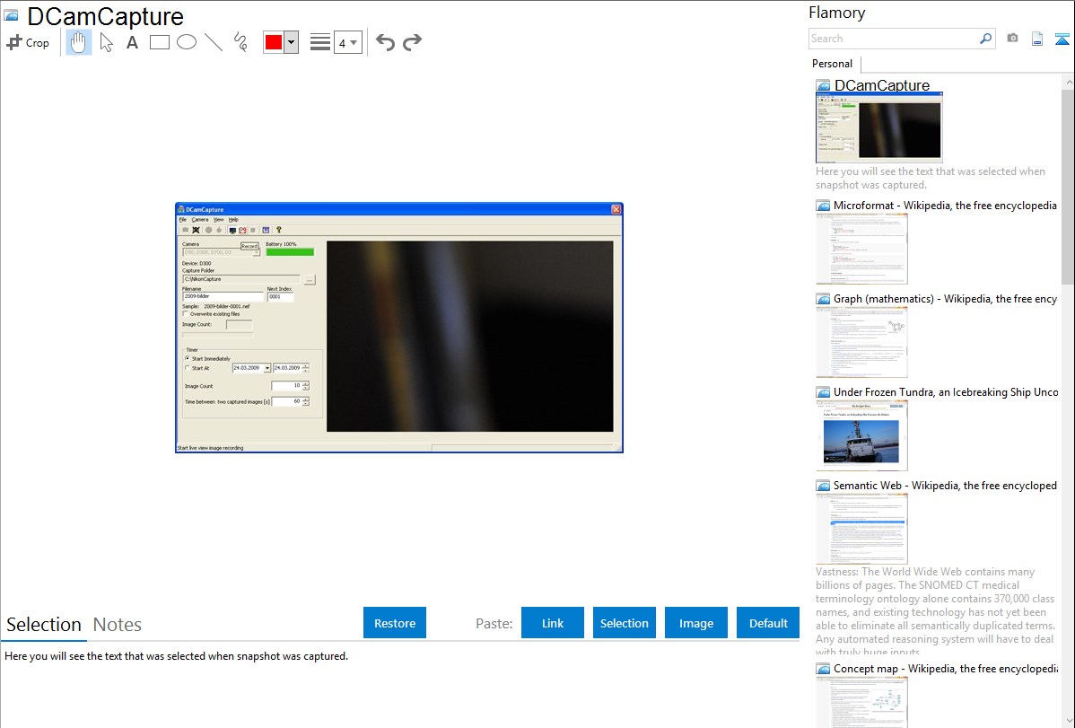Click the green battery level bar
Viewport: 1075px width, 728px height.
coord(290,252)
